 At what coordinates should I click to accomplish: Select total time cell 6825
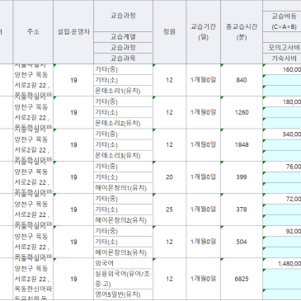pyautogui.click(x=242, y=279)
